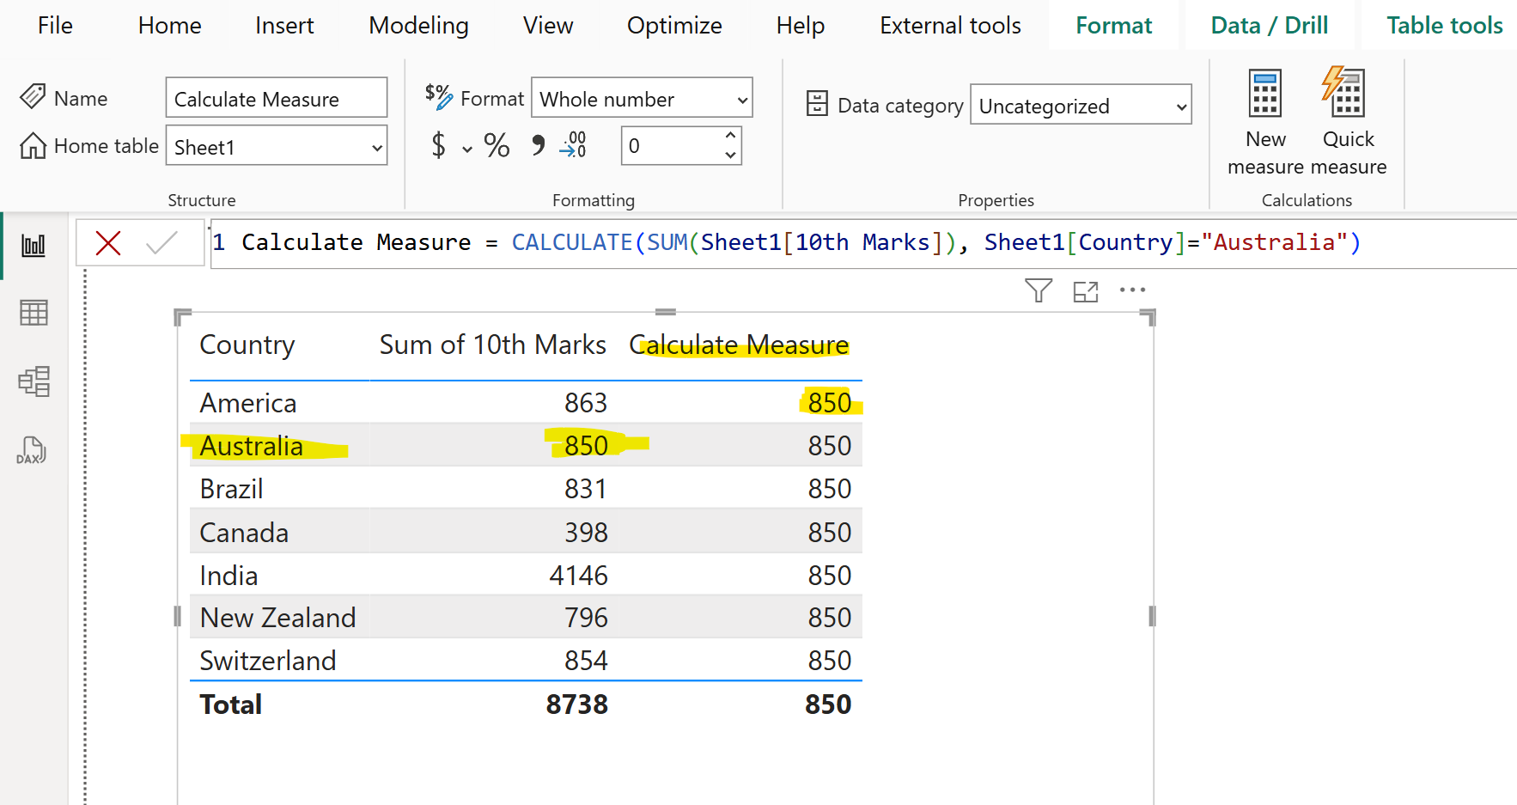Open Model view from the sidebar
The image size is (1517, 805).
pyautogui.click(x=33, y=381)
